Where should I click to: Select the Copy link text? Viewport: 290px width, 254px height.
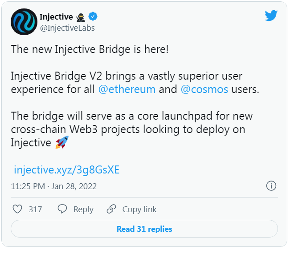(x=139, y=210)
